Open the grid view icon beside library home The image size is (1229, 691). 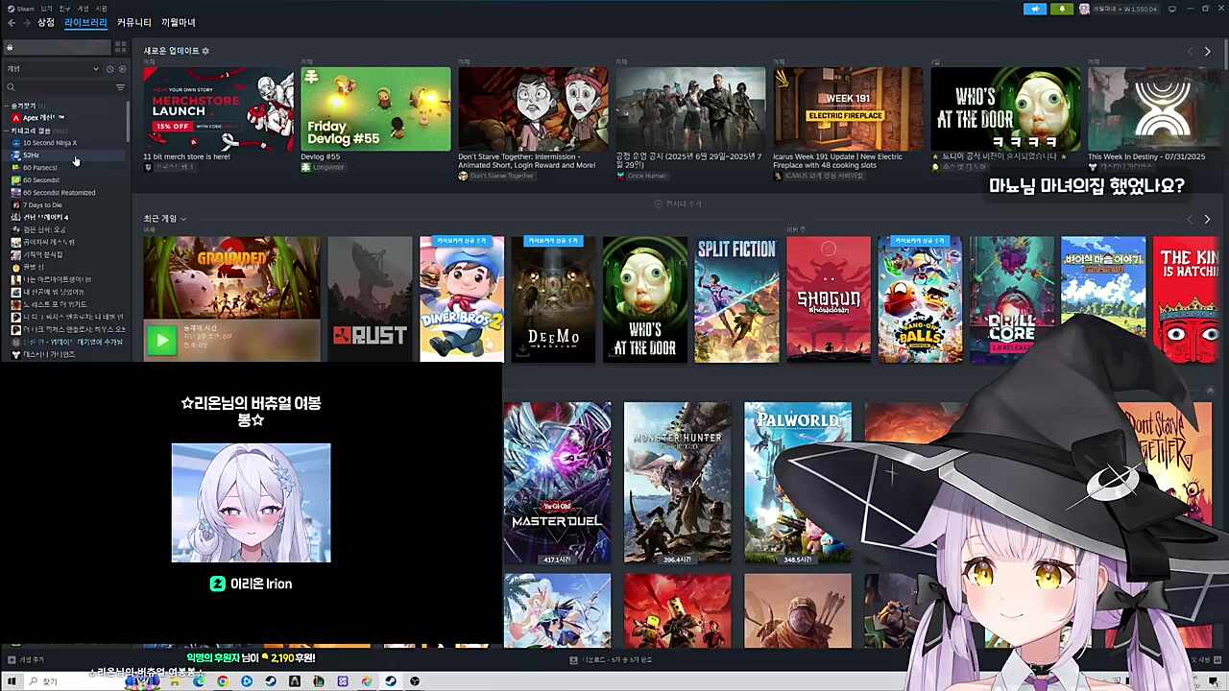click(x=120, y=47)
